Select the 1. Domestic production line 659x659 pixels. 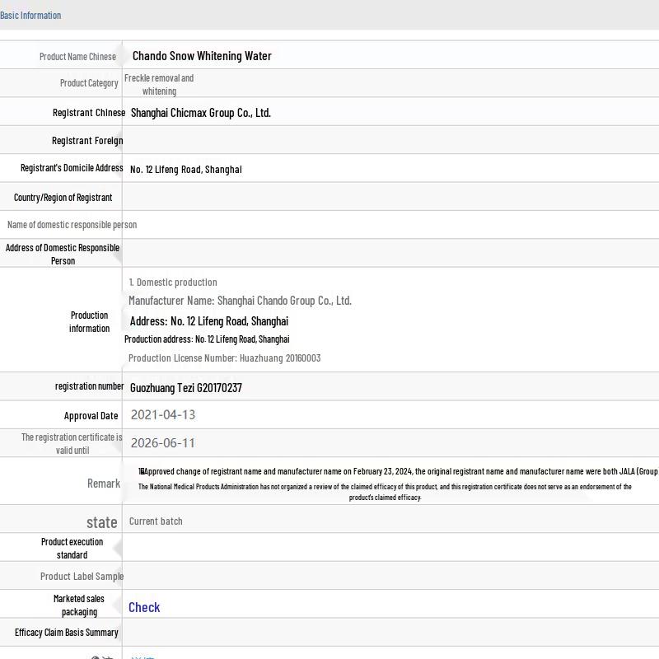173,283
